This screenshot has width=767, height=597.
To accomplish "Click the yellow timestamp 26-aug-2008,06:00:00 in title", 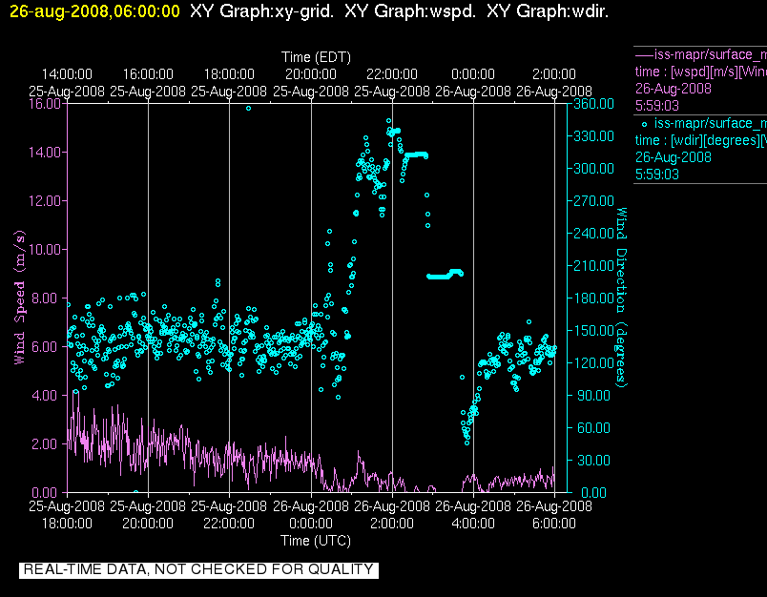I will tap(94, 11).
